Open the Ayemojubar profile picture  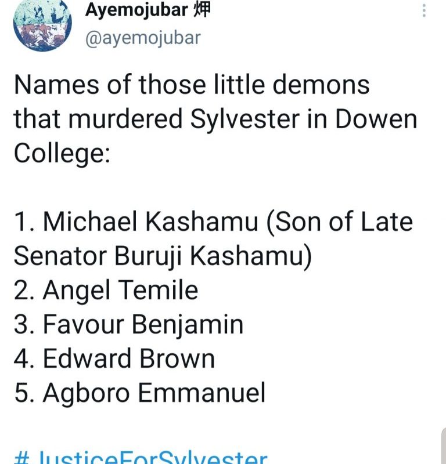[x=42, y=23]
